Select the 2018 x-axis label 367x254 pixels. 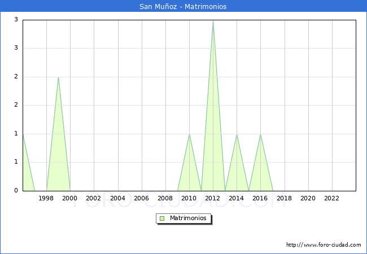[x=284, y=198]
